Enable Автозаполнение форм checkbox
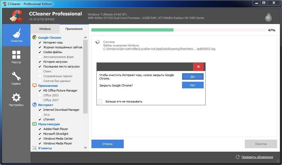Image resolution: width=282 pixels, height=165 pixels. click(40, 57)
